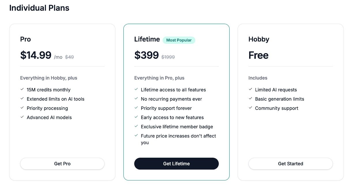This screenshot has width=353, height=192.
Task: Click checkmark beside Future price increases item
Action: click(x=136, y=136)
